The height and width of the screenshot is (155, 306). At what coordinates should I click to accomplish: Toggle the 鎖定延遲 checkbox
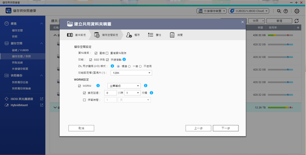click(x=84, y=93)
